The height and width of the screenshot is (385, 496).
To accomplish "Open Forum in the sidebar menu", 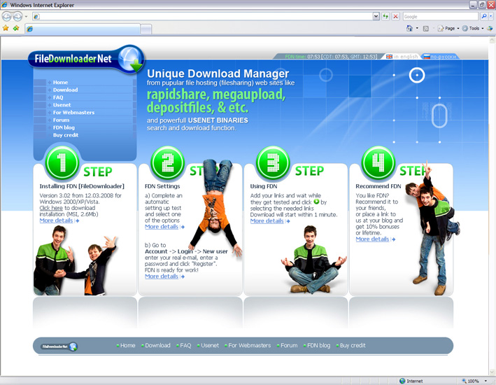I will click(61, 120).
